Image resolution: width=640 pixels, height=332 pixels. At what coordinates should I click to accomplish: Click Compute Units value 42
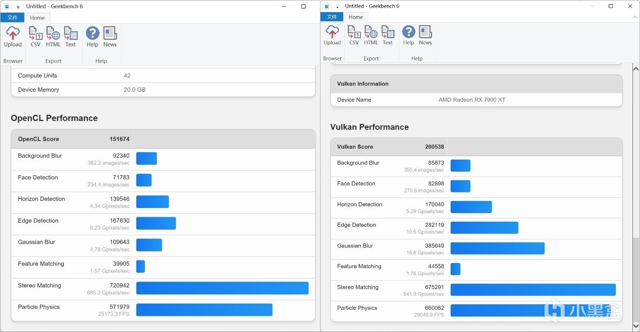click(x=127, y=76)
